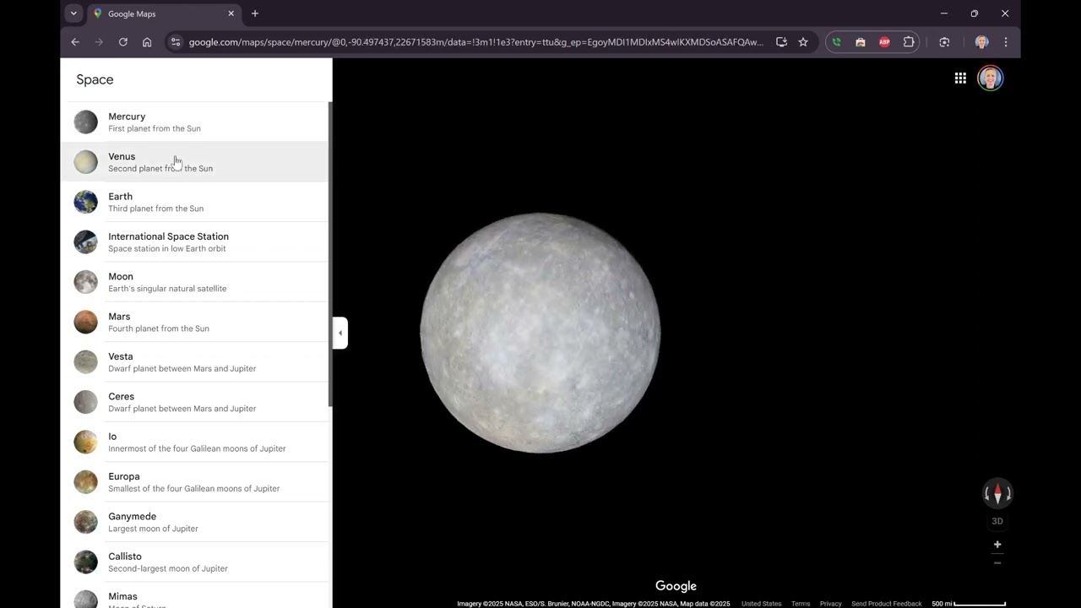Open the International Space Station icon
The width and height of the screenshot is (1081, 608).
(85, 242)
